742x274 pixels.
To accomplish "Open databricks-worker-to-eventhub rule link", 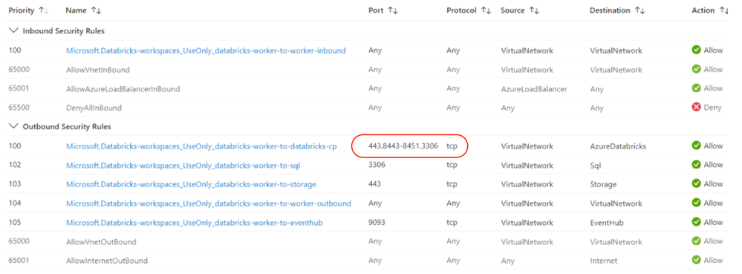I will pos(194,222).
